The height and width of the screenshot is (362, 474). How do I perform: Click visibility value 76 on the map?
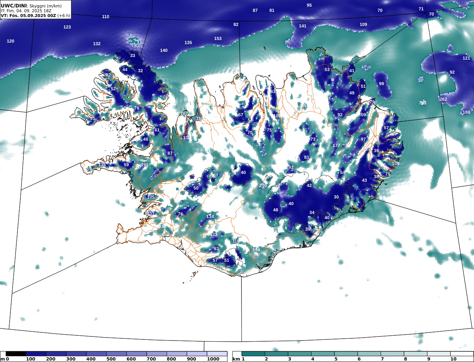pos(180,214)
